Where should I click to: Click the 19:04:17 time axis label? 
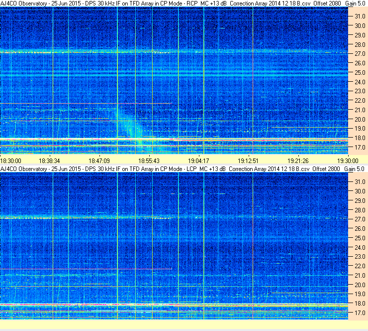[x=198, y=161]
